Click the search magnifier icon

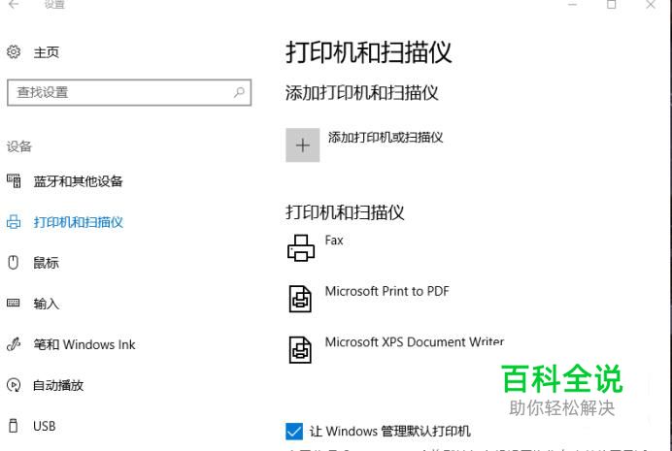239,93
